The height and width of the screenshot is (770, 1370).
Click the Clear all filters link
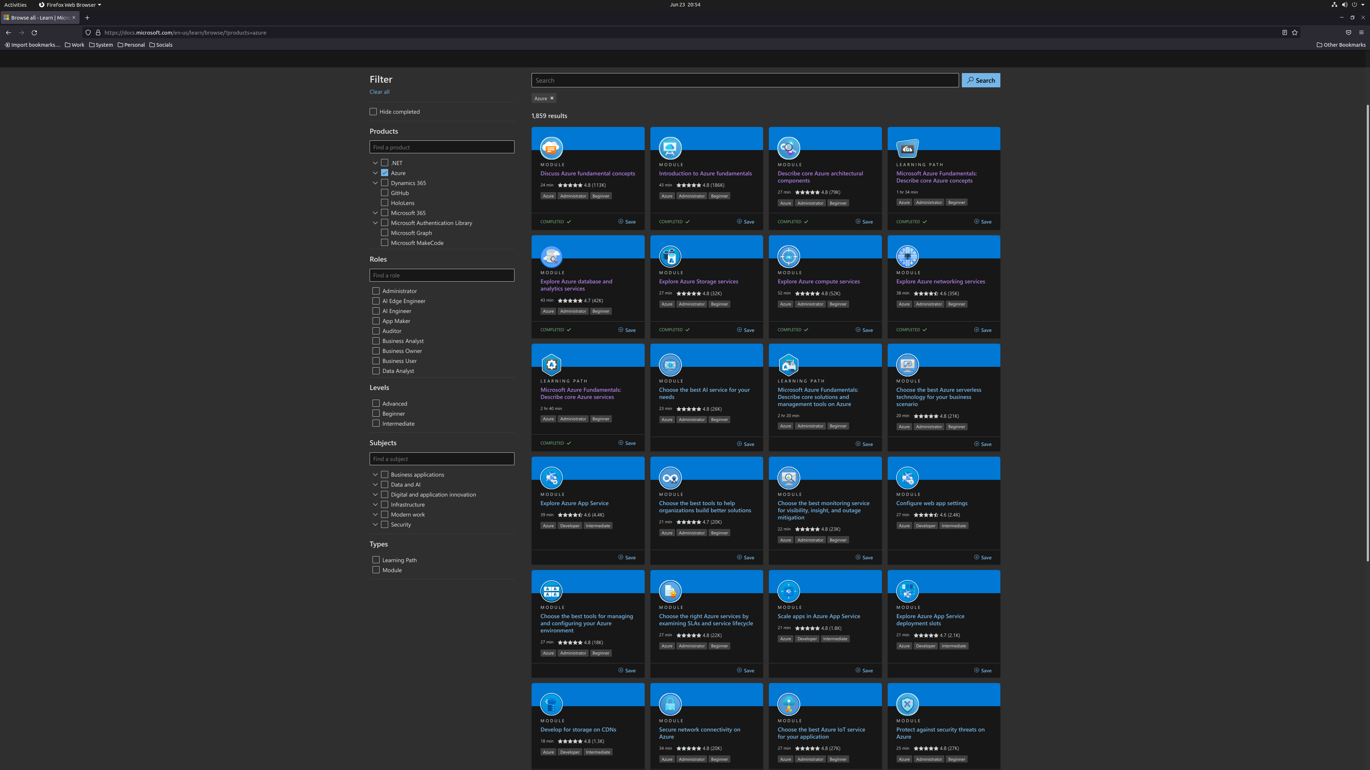click(x=379, y=92)
